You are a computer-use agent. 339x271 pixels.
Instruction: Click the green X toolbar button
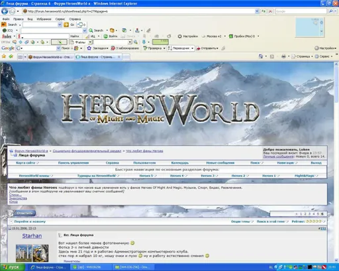point(59,42)
